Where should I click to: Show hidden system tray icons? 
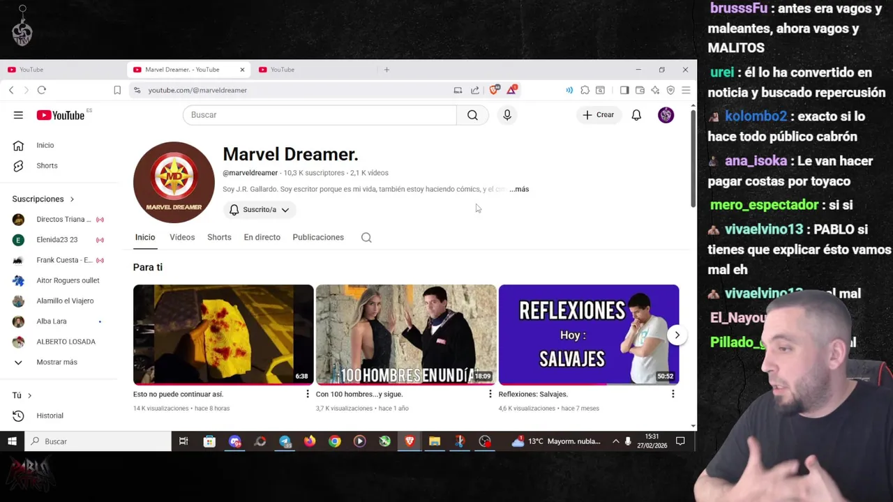coord(615,441)
